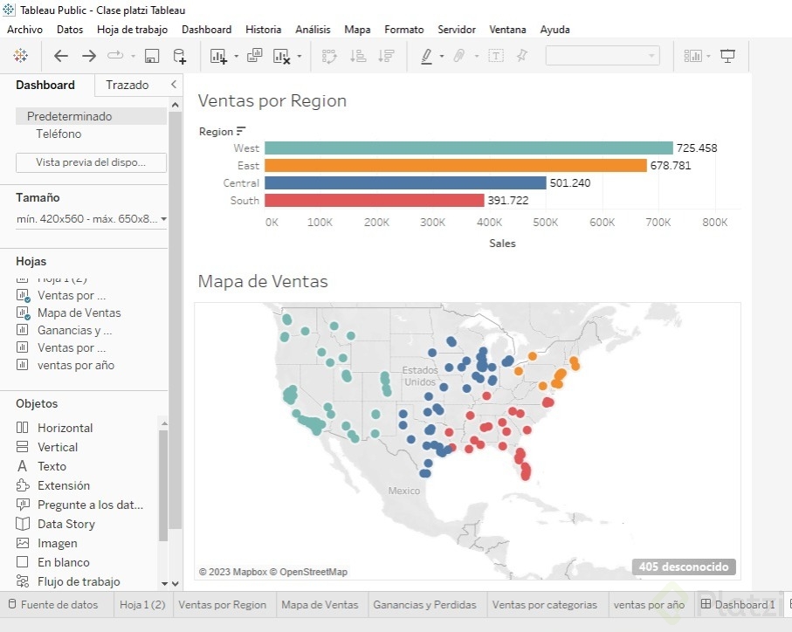
Task: Click the show mark labels icon
Action: coord(496,56)
